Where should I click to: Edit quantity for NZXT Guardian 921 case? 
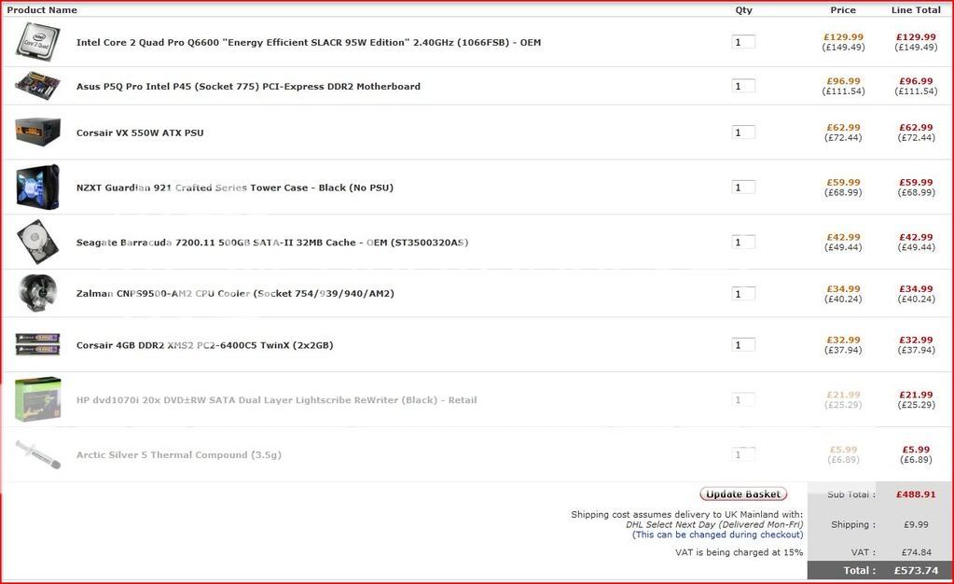tap(743, 187)
